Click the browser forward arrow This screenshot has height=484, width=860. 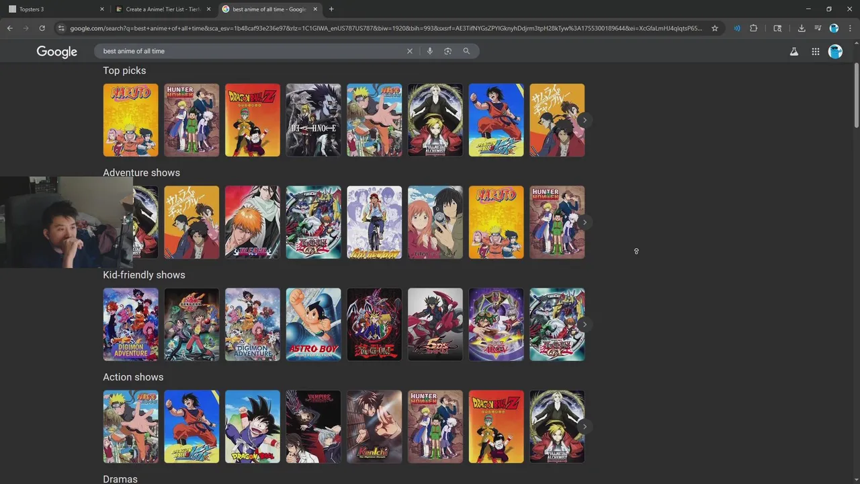[26, 28]
